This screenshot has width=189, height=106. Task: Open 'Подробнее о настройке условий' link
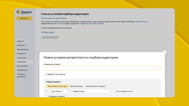pyautogui.click(x=92, y=24)
